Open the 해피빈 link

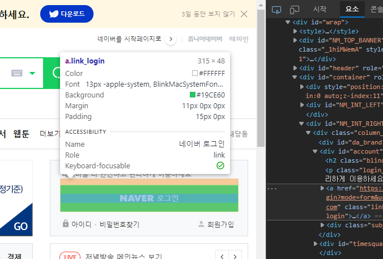pos(239,39)
